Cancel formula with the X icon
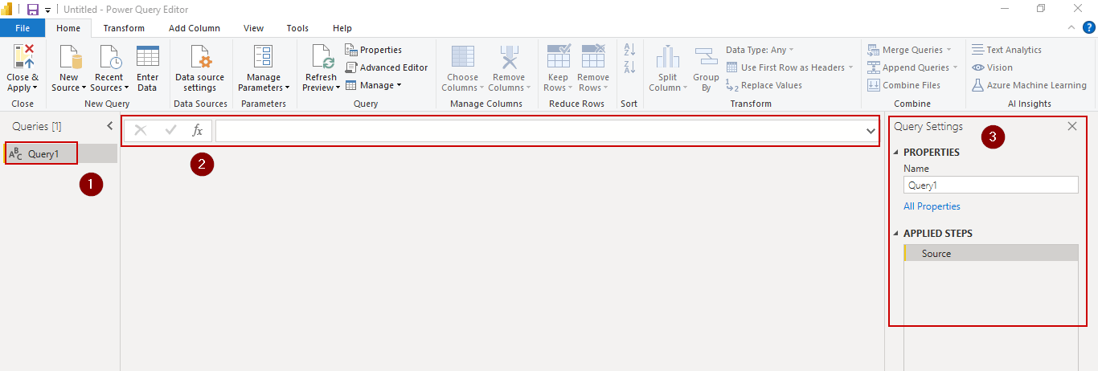 pos(141,130)
